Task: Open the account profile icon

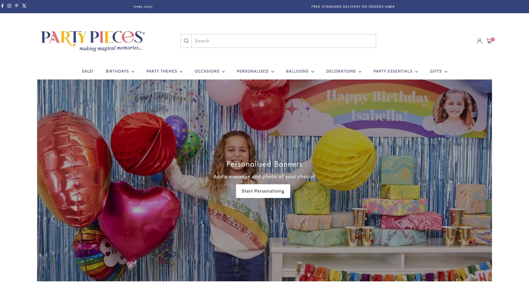Action: coord(479,41)
